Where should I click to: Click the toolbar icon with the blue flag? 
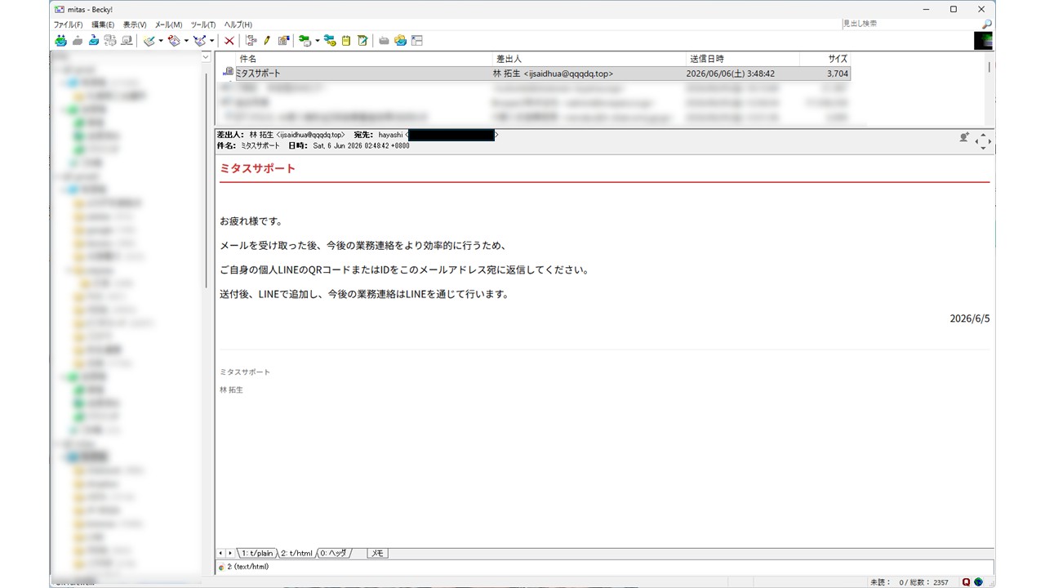[x=283, y=41]
